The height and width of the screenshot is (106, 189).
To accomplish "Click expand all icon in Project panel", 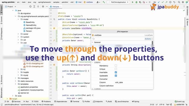I will 34,6.
